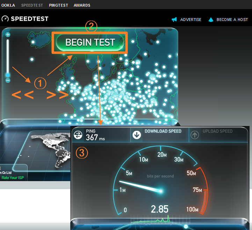Open the ADVERTISE link
Viewport: 252px width, 230px height.
(190, 20)
